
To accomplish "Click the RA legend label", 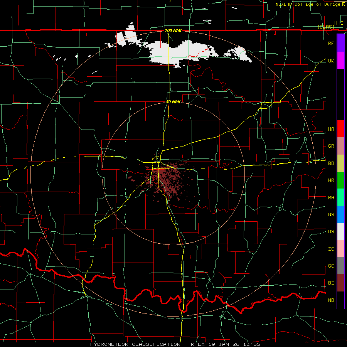I will pyautogui.click(x=331, y=198).
